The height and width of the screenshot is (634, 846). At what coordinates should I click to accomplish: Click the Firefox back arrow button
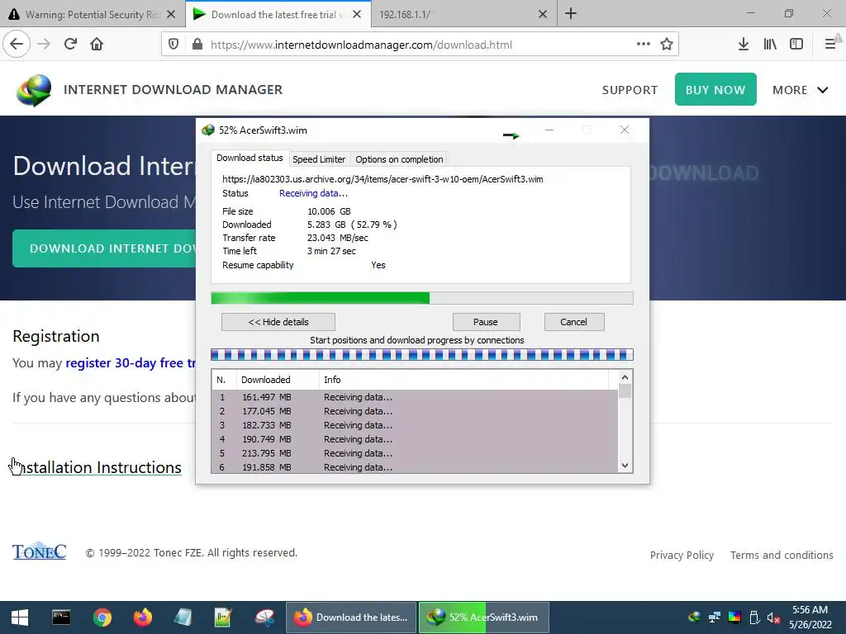pos(17,44)
